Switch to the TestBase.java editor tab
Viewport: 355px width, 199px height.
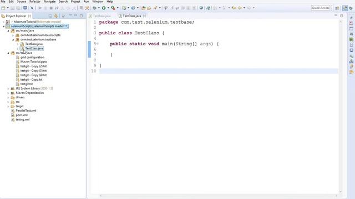[100, 16]
